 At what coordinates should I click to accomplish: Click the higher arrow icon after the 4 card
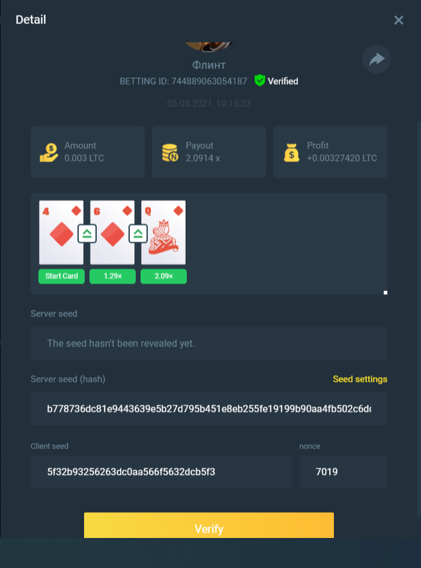87,234
